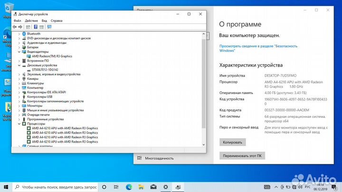Select AMD Radeon(TM) R3 Graphics display adapter

[x=52, y=56]
